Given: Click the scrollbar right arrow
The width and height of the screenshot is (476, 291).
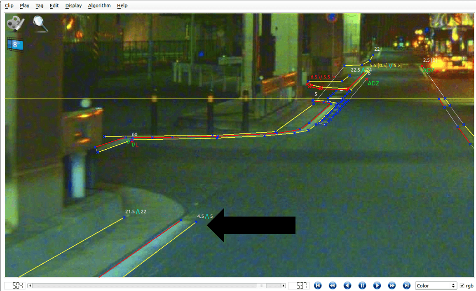Looking at the screenshot, I should click(x=283, y=286).
